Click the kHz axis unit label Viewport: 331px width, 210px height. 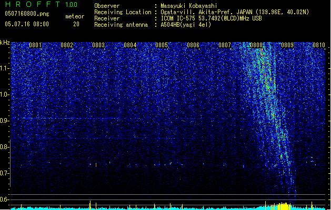coord(5,43)
